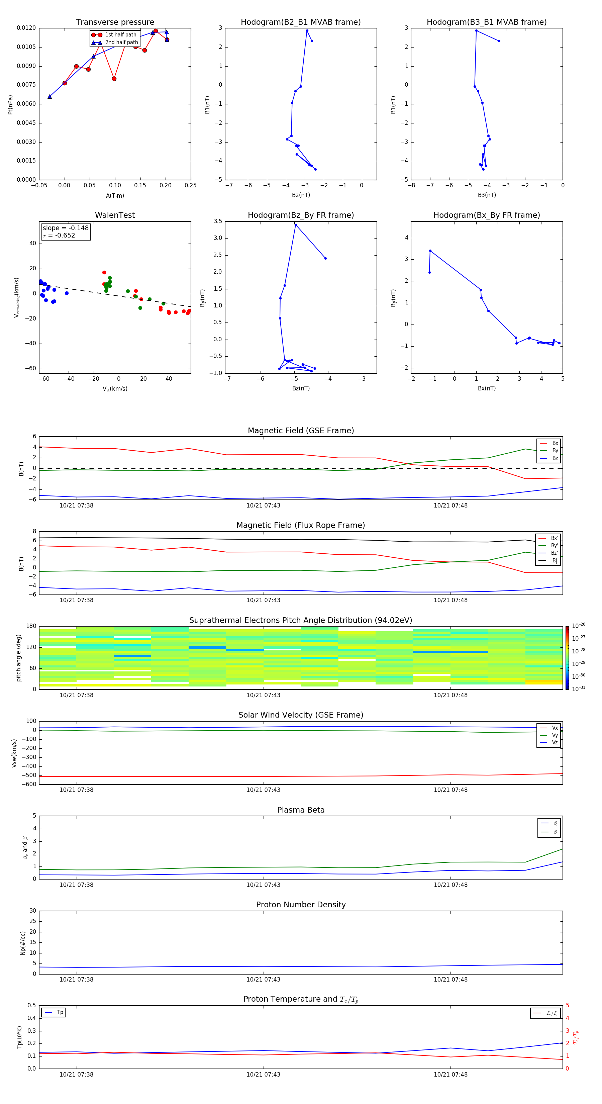The width and height of the screenshot is (602, 1104).
Task: Click the 10^-31 colorbar label
Action: pos(579,689)
